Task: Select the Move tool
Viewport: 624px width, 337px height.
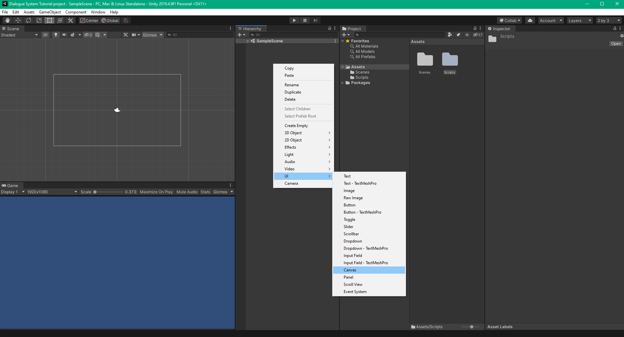Action: 18,20
